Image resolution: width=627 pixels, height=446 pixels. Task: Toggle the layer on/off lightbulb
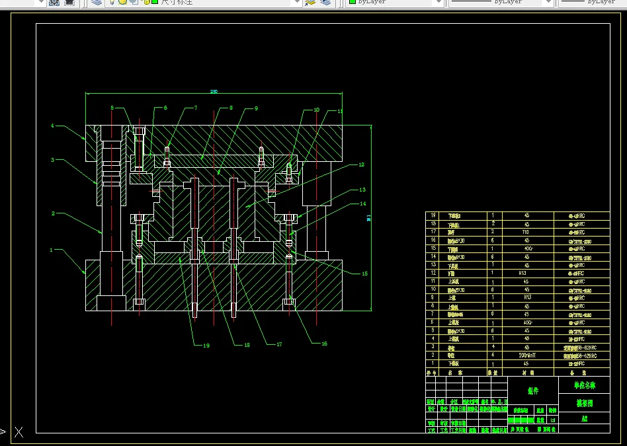pyautogui.click(x=112, y=1)
